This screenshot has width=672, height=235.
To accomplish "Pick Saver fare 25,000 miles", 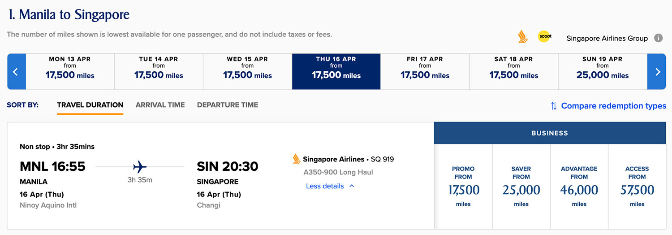I will click(x=521, y=187).
